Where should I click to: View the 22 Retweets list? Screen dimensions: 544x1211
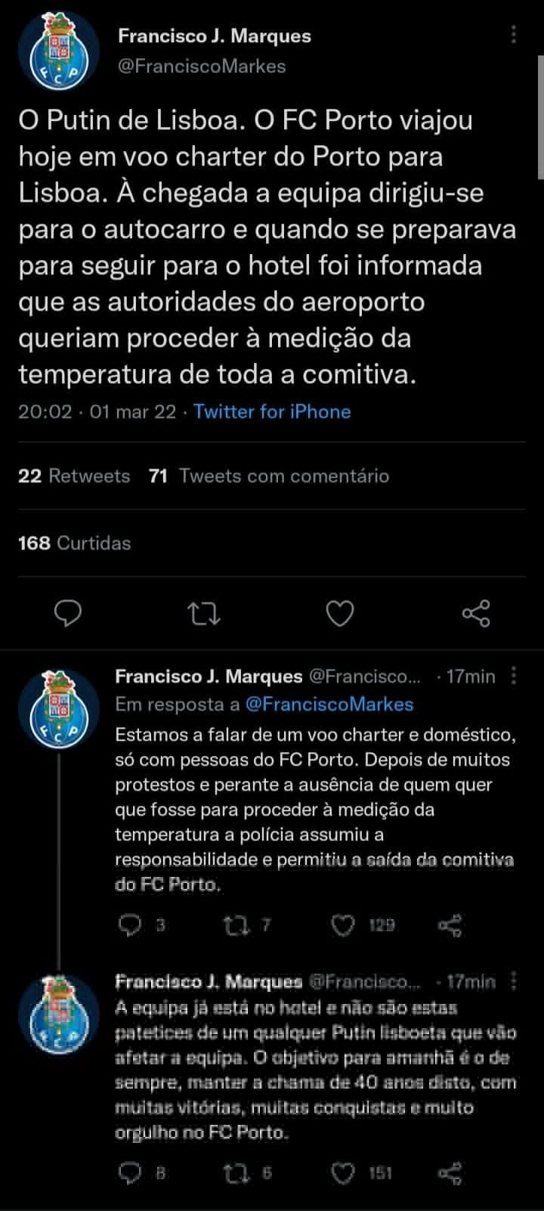(74, 475)
